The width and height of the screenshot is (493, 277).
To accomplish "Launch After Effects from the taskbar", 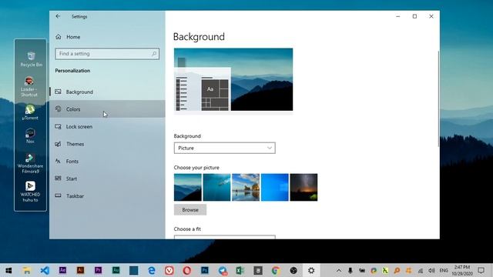I will pos(62,270).
